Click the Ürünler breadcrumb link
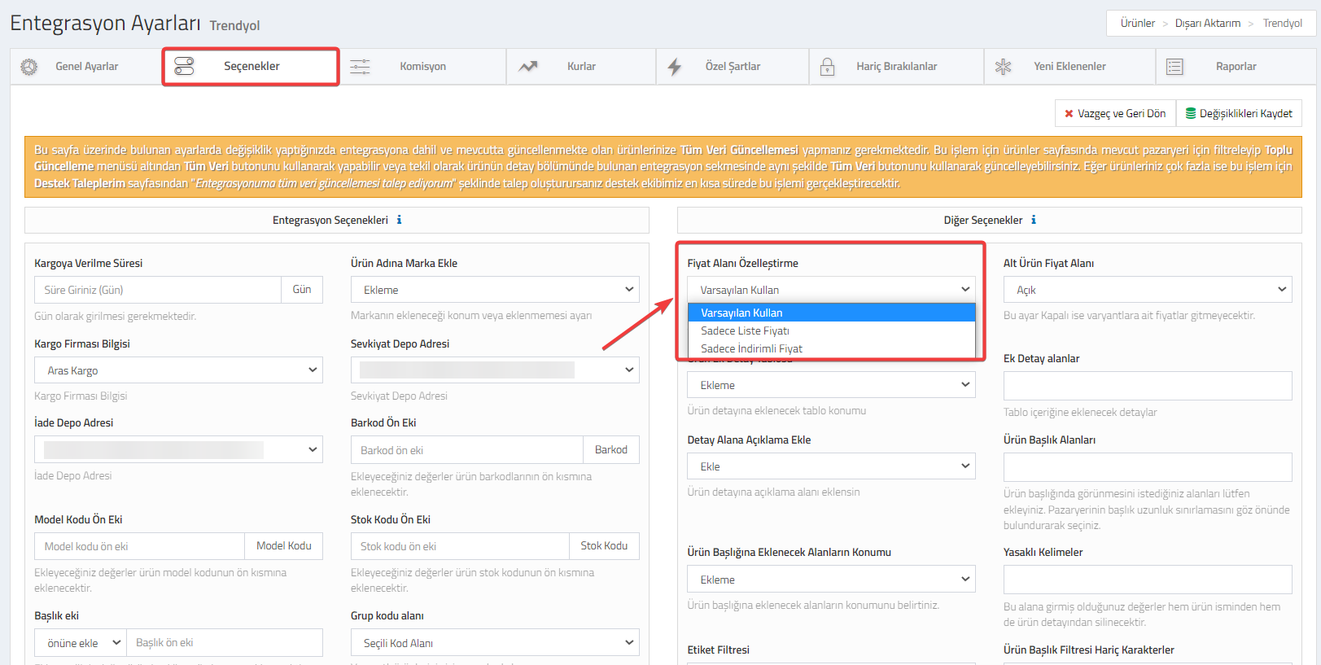 click(1137, 23)
